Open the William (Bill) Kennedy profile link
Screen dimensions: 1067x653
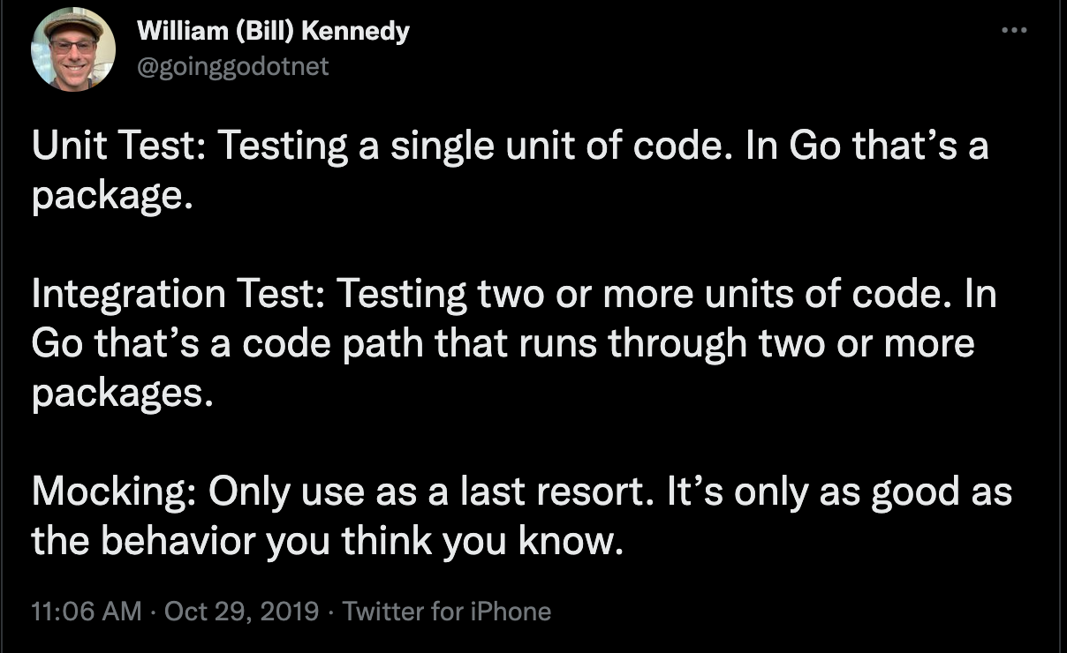tap(271, 31)
